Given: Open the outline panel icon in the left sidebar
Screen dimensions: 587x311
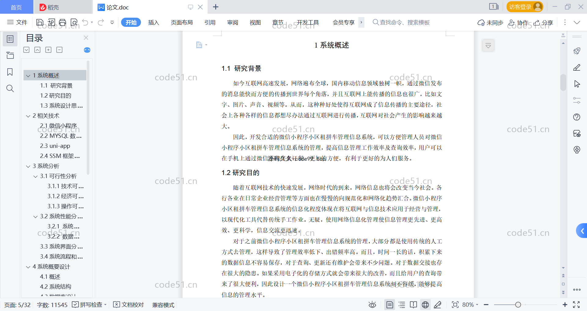Looking at the screenshot, I should 10,39.
